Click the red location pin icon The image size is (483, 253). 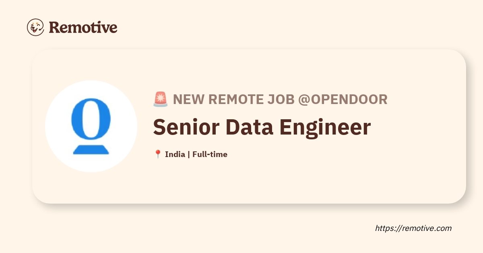click(x=158, y=154)
